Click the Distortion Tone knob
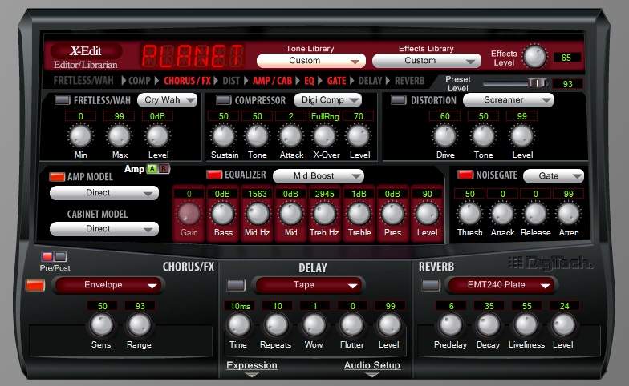 click(x=483, y=136)
